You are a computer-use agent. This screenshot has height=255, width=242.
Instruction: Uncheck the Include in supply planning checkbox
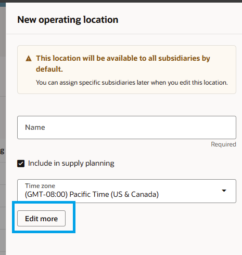tap(21, 164)
